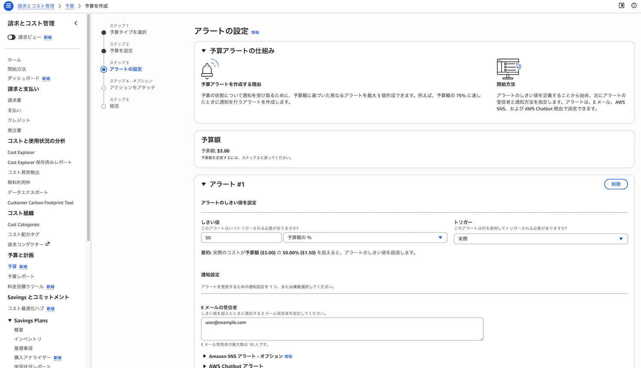Click the 削除 button for alert #1
The height and width of the screenshot is (368, 641).
click(x=615, y=184)
